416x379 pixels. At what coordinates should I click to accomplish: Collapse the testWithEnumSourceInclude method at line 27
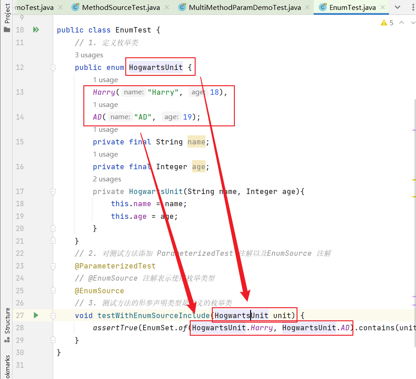pos(53,315)
